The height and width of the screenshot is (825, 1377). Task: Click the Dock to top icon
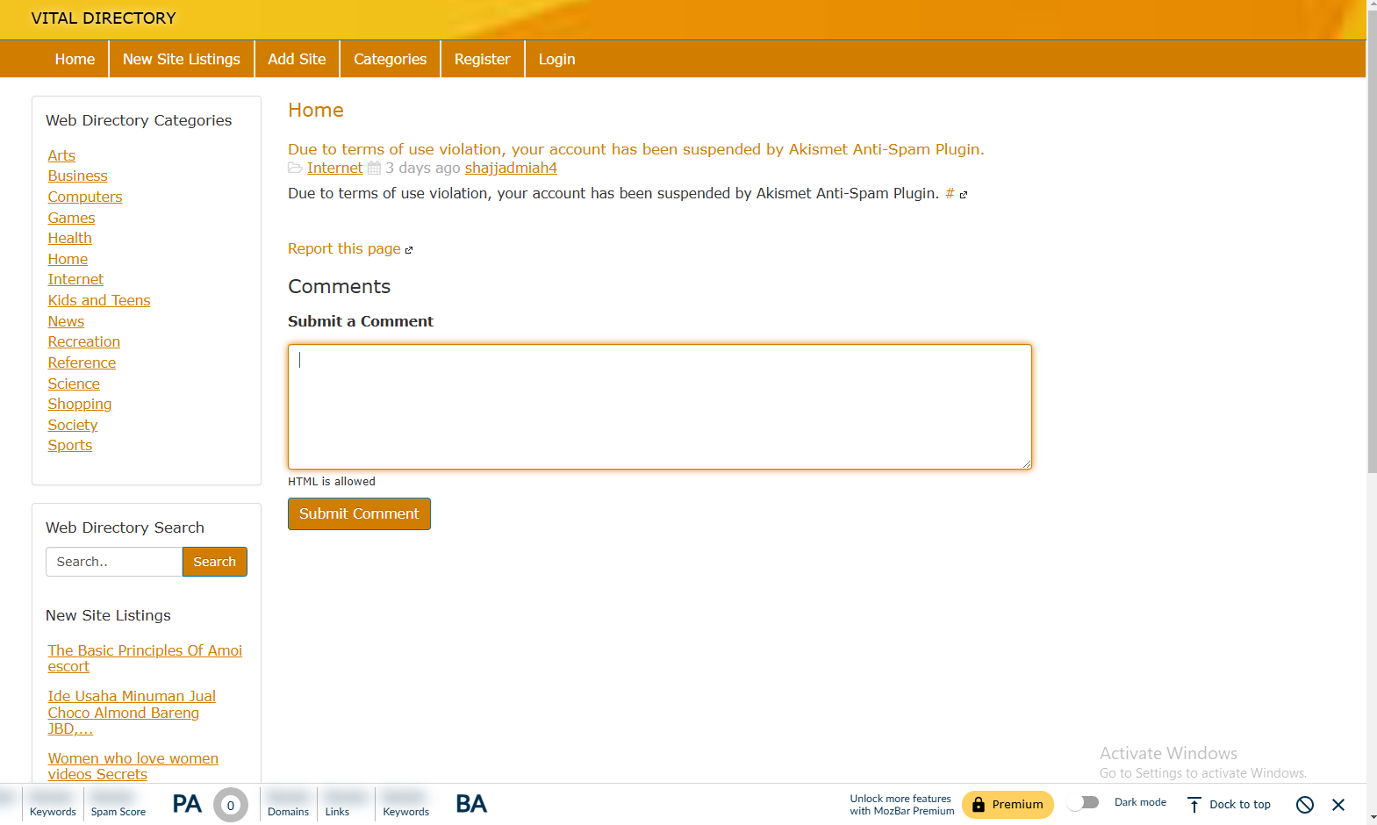click(x=1194, y=805)
